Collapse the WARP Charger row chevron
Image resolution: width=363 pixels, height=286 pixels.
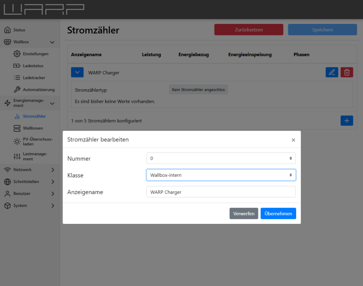[x=77, y=72]
